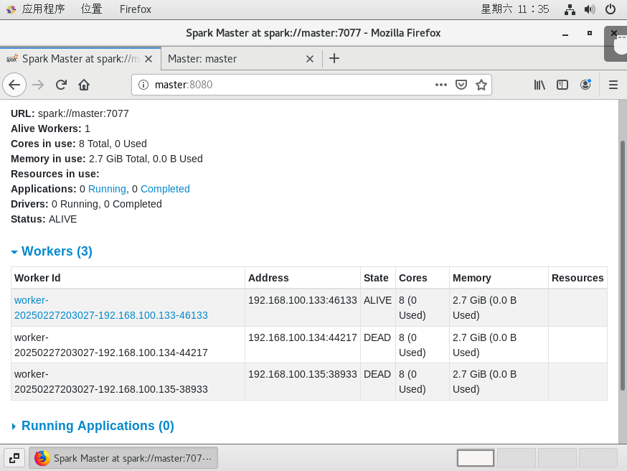This screenshot has width=627, height=471.
Task: Click the network status icon
Action: 570,9
